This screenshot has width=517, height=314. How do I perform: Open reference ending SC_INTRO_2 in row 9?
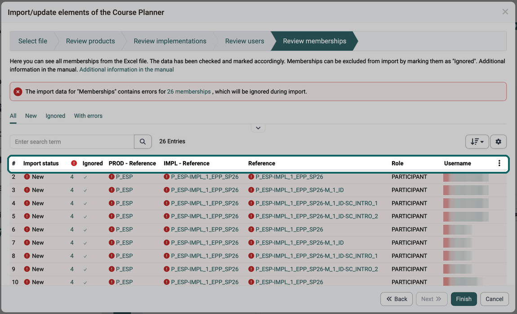tap(316, 269)
